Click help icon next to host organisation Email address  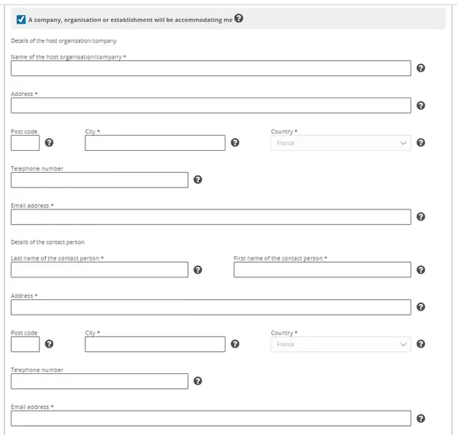click(421, 217)
